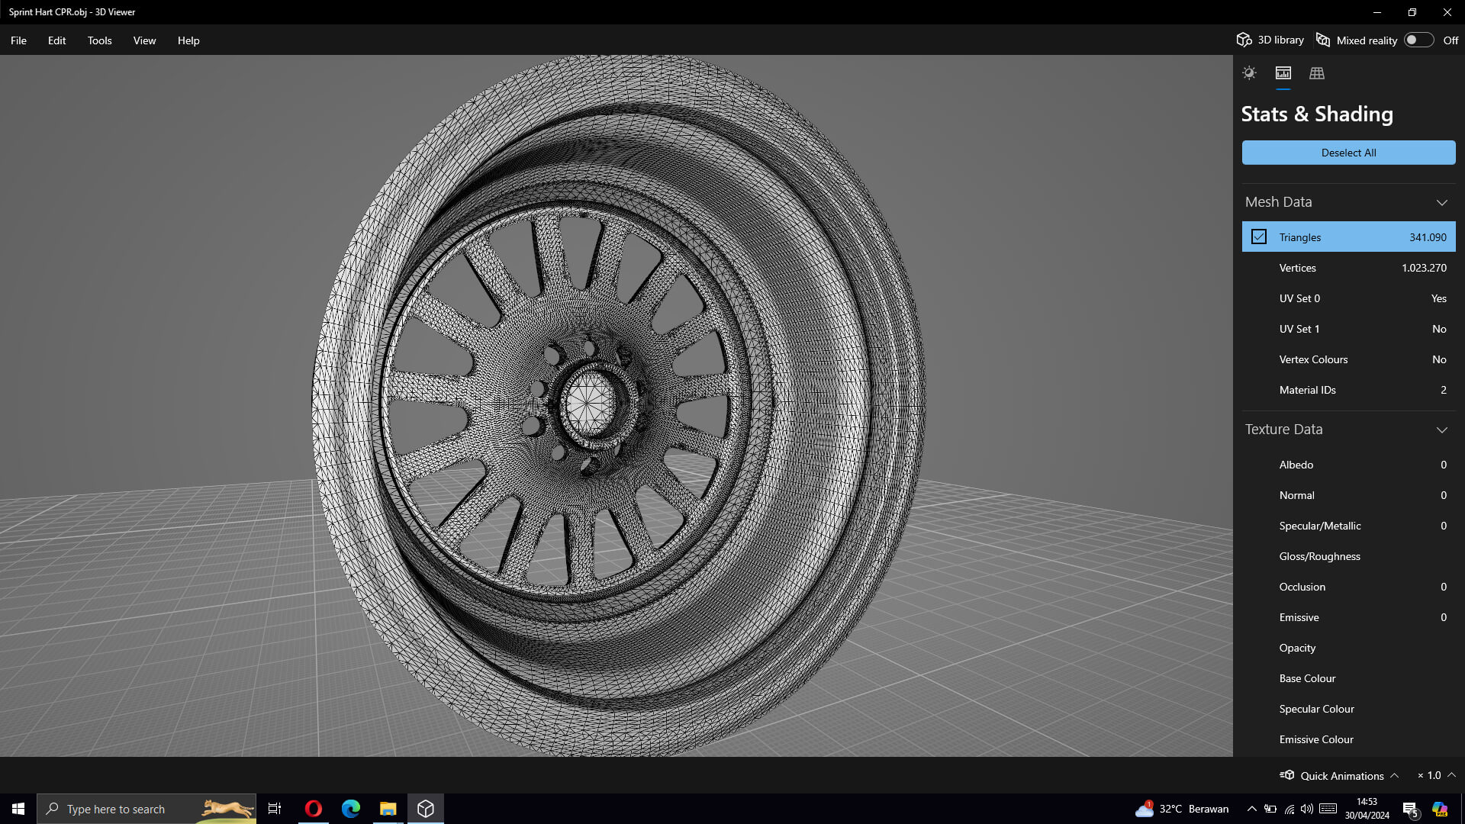
Task: Select the Albedo texture row
Action: [1348, 465]
